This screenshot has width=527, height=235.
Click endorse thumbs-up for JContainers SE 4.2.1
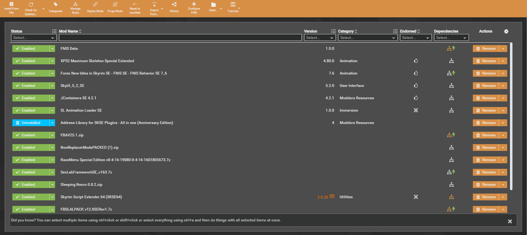click(416, 98)
